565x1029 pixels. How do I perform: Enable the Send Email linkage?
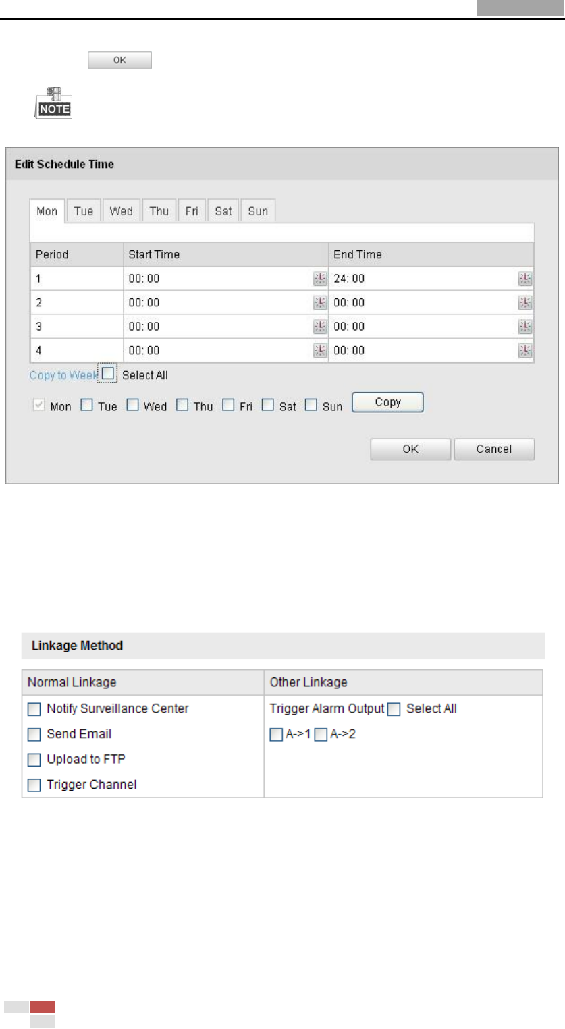point(34,734)
